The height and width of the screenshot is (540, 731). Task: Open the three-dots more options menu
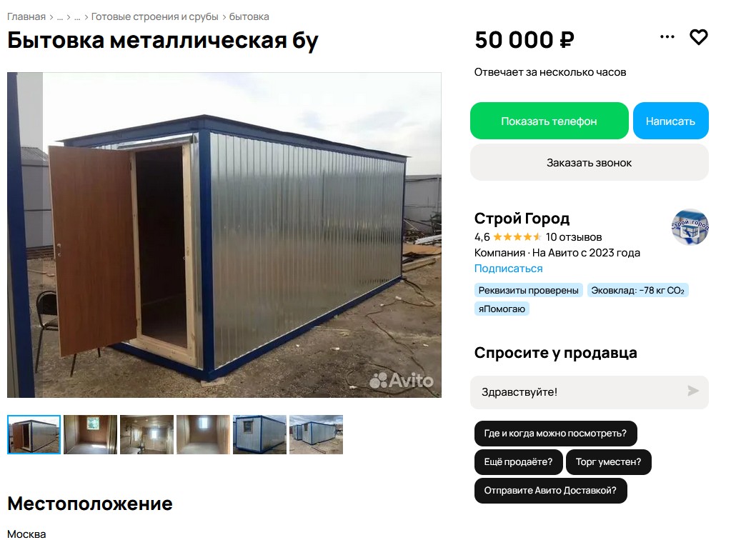pos(667,37)
